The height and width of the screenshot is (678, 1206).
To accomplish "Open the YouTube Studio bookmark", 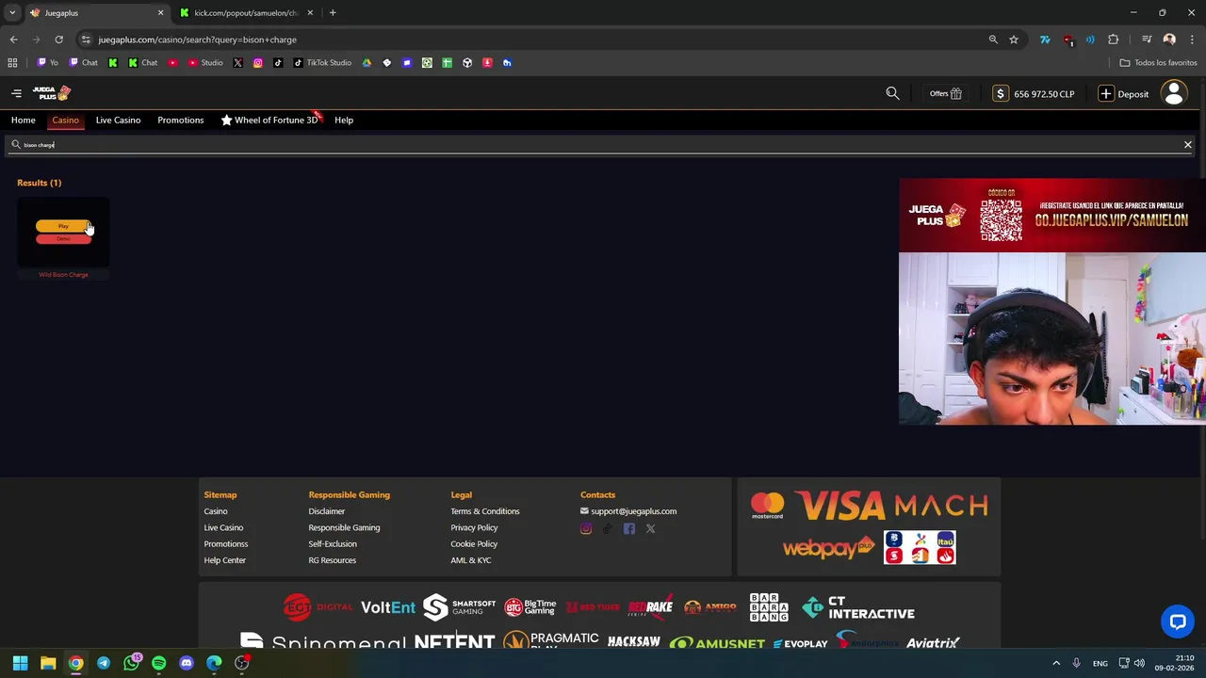I will click(x=205, y=63).
